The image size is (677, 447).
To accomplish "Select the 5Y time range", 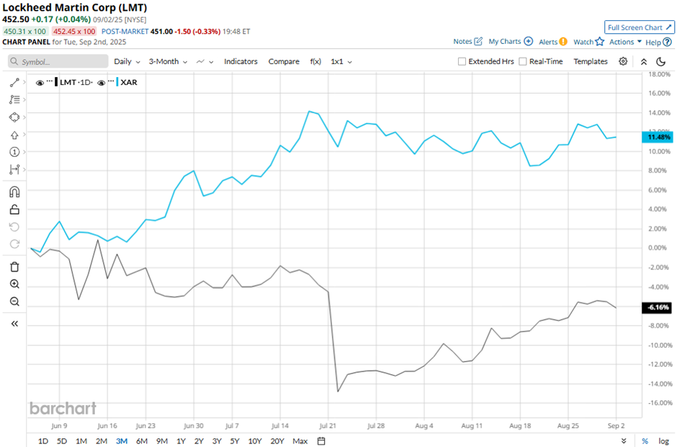I will pos(235,441).
